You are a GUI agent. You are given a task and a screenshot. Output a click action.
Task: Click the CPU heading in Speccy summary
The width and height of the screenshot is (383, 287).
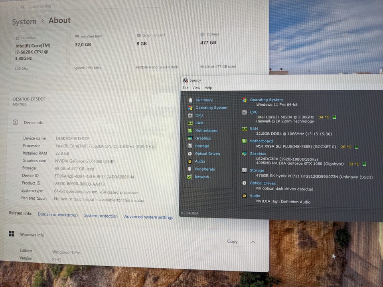[254, 112]
